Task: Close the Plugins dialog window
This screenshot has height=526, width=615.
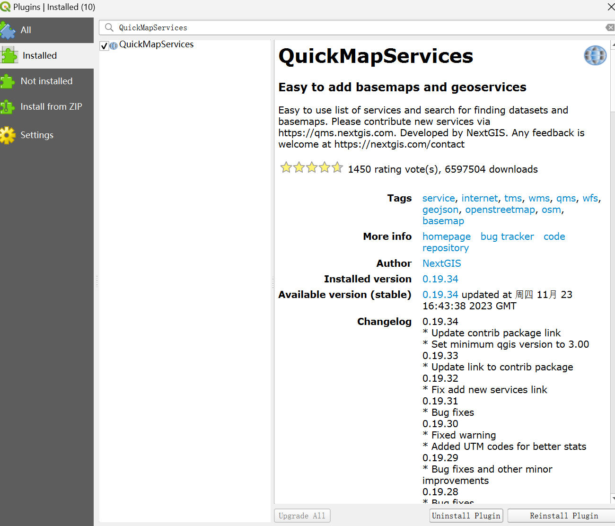Action: point(611,7)
